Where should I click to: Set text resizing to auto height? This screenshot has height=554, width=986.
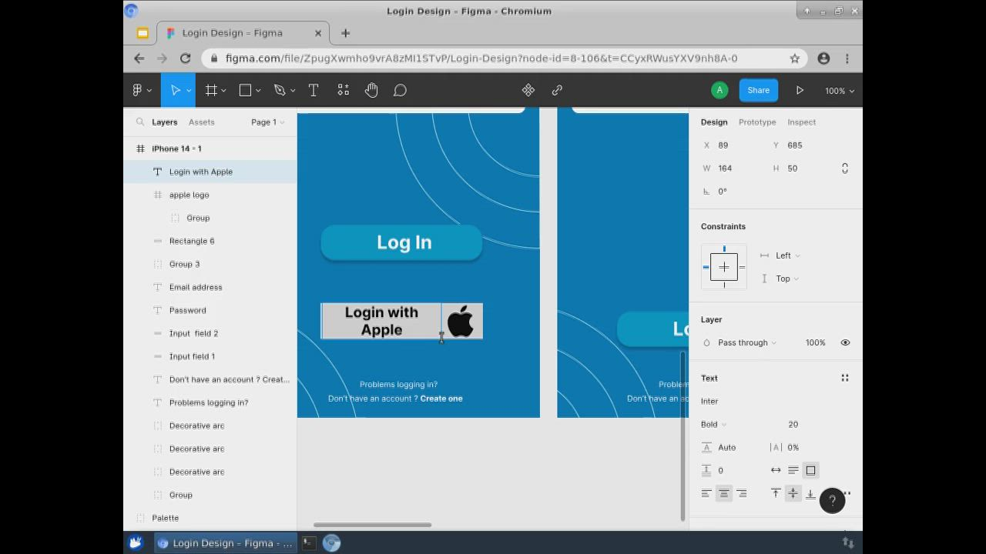pos(793,470)
